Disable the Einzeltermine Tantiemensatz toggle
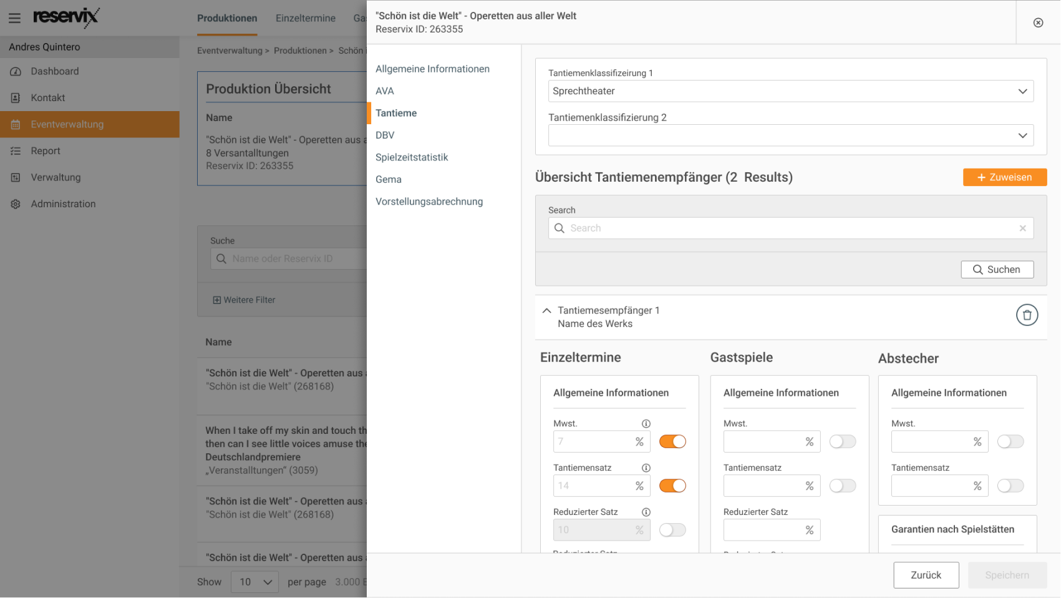Screen dimensions: 1061x598 [672, 486]
